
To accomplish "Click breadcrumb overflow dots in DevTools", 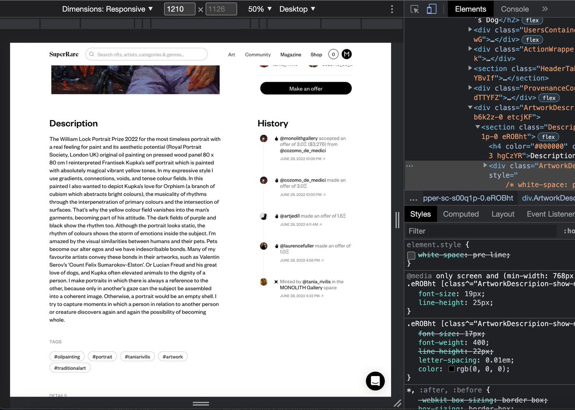I will click(x=413, y=199).
